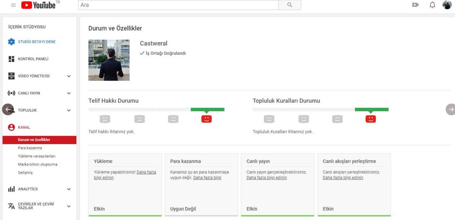Open Kontrol Paneli in the sidebar
The width and height of the screenshot is (455, 220).
[x=33, y=59]
